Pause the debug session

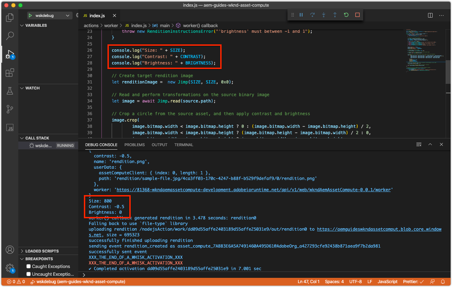[x=301, y=15]
